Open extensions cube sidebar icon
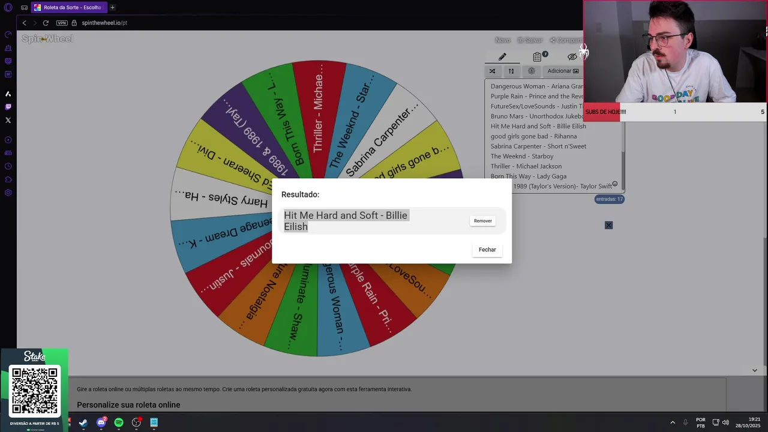The image size is (768, 432). pyautogui.click(x=8, y=179)
